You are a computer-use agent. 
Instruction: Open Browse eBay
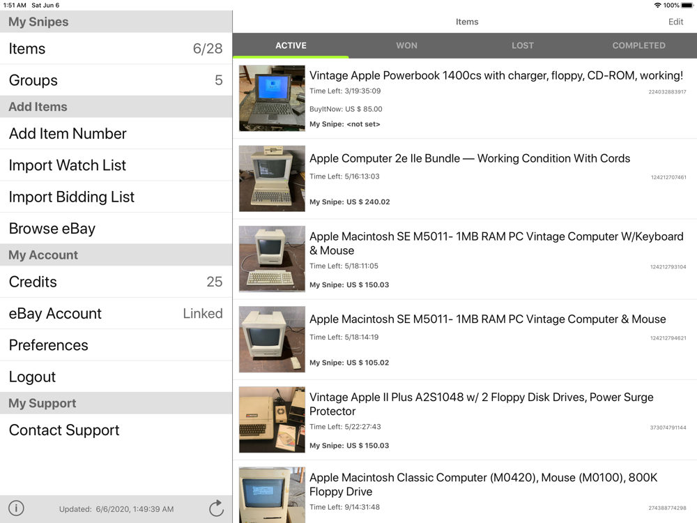click(116, 228)
